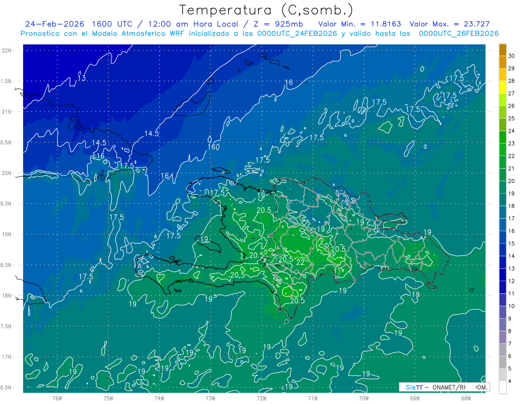Click the "160" contour label near 73W

pos(213,147)
